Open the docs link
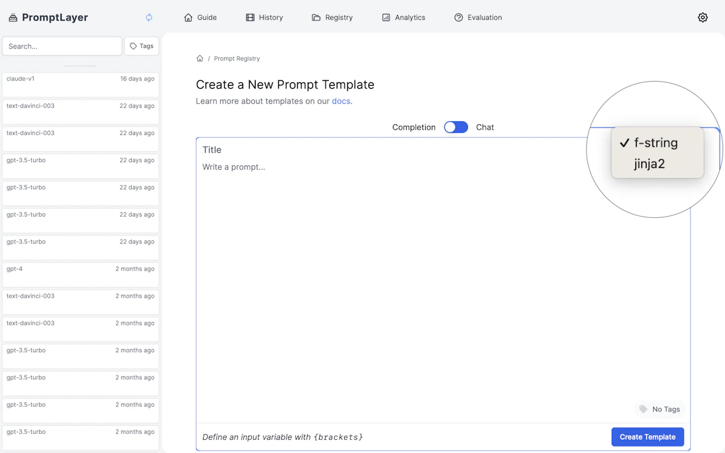Image resolution: width=725 pixels, height=453 pixels. pyautogui.click(x=342, y=101)
